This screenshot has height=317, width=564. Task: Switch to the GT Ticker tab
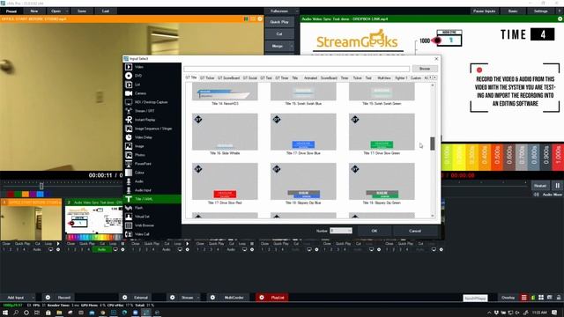point(207,77)
